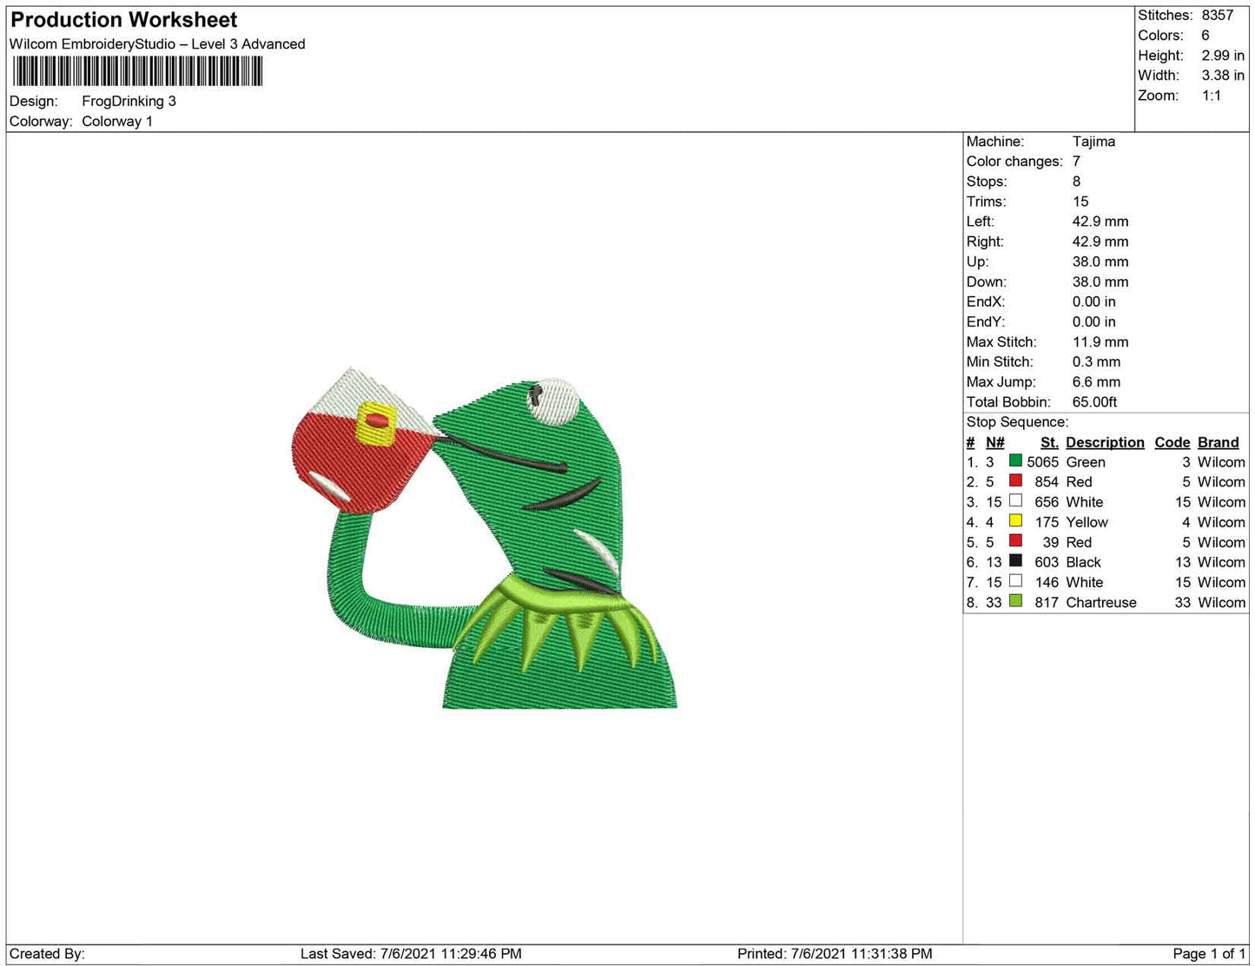Select the Yellow swatch for stop 4

coord(1014,521)
